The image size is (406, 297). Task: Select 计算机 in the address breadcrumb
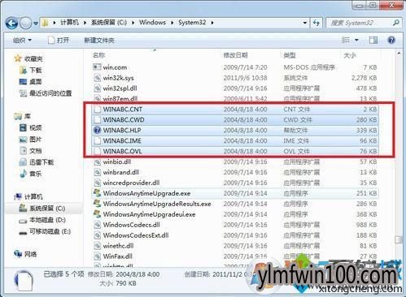coord(69,23)
